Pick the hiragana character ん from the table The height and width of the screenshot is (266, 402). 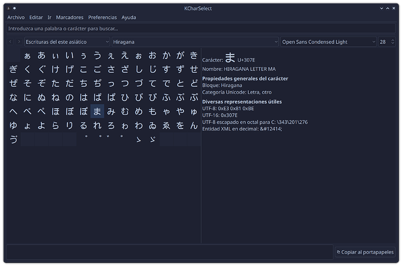(x=194, y=125)
